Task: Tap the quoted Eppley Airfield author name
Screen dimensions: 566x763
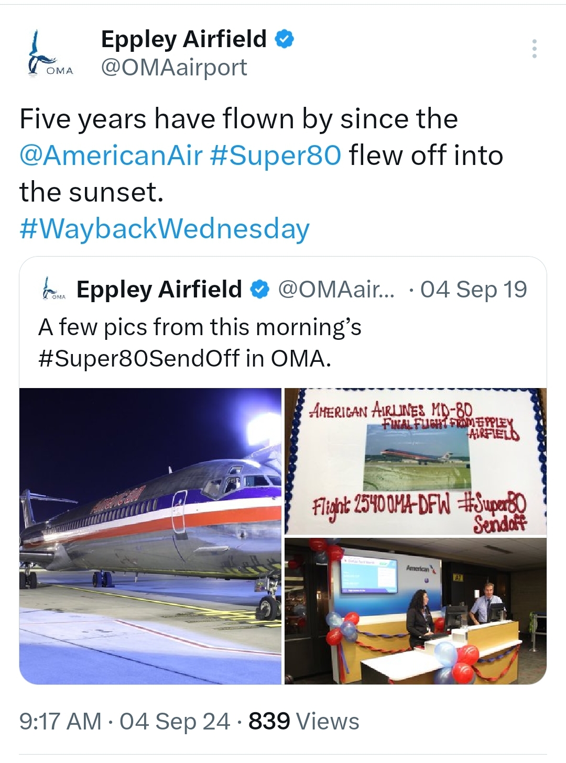Action: pos(159,290)
